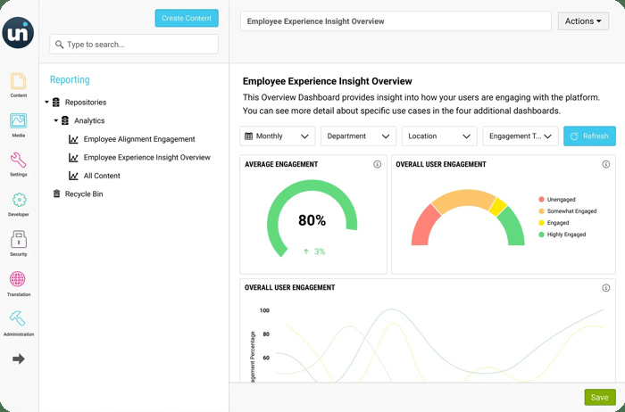
Task: Click chart icon beside Employee Experience Insight Overview
Action: coord(73,157)
